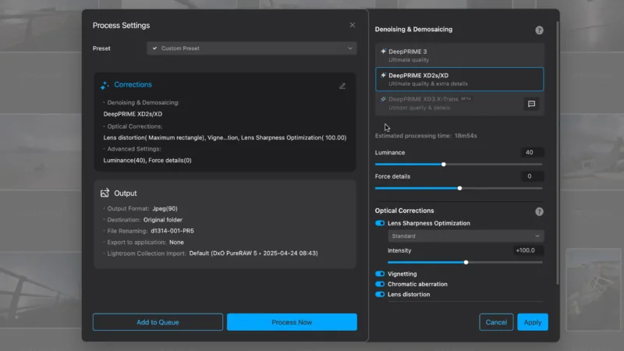Screen dimensions: 624x351
Task: Click the right panel scrollbar
Action: (558, 153)
